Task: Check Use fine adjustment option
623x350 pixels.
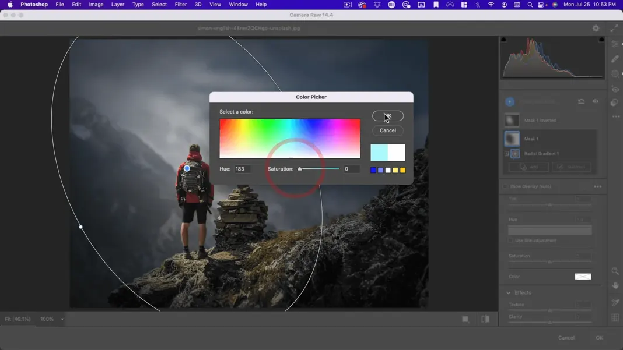Action: coord(512,241)
